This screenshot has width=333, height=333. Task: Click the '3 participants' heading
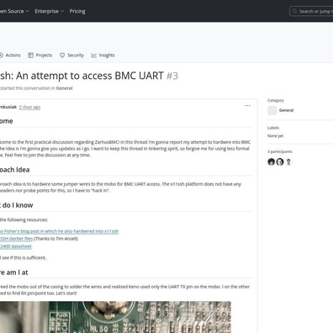coord(280,151)
